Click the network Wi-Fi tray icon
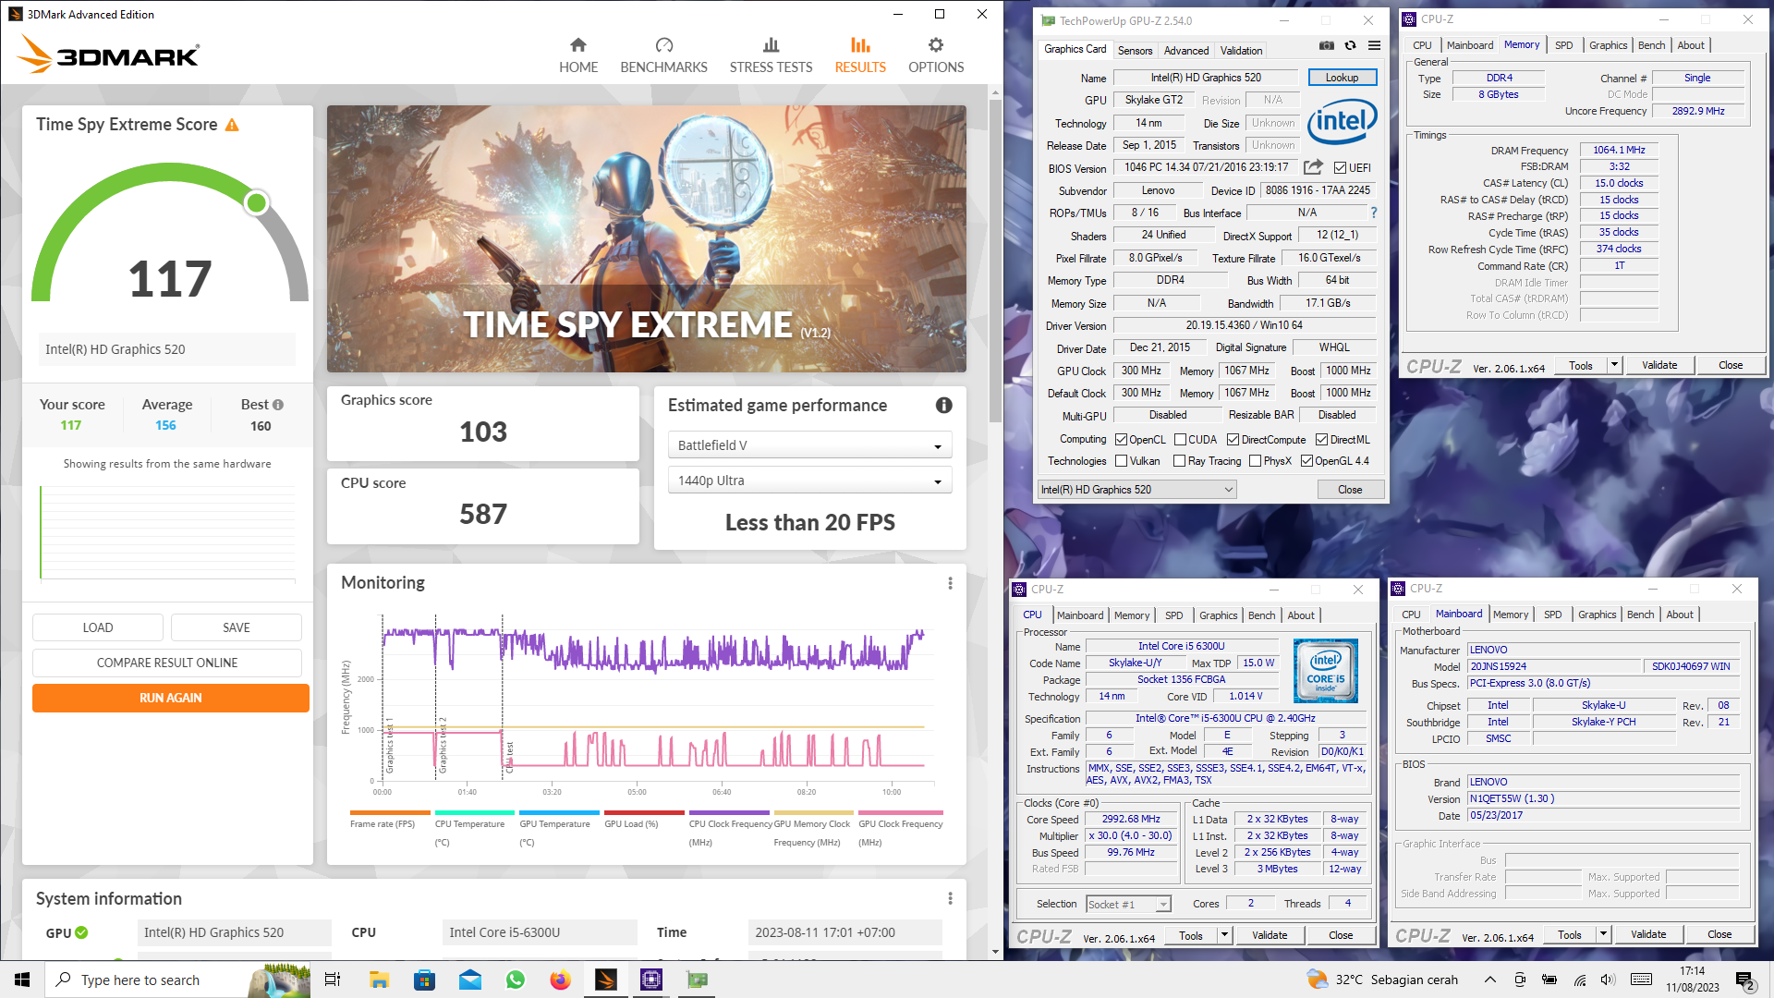Screen dimensions: 1774x998 (x=1581, y=980)
